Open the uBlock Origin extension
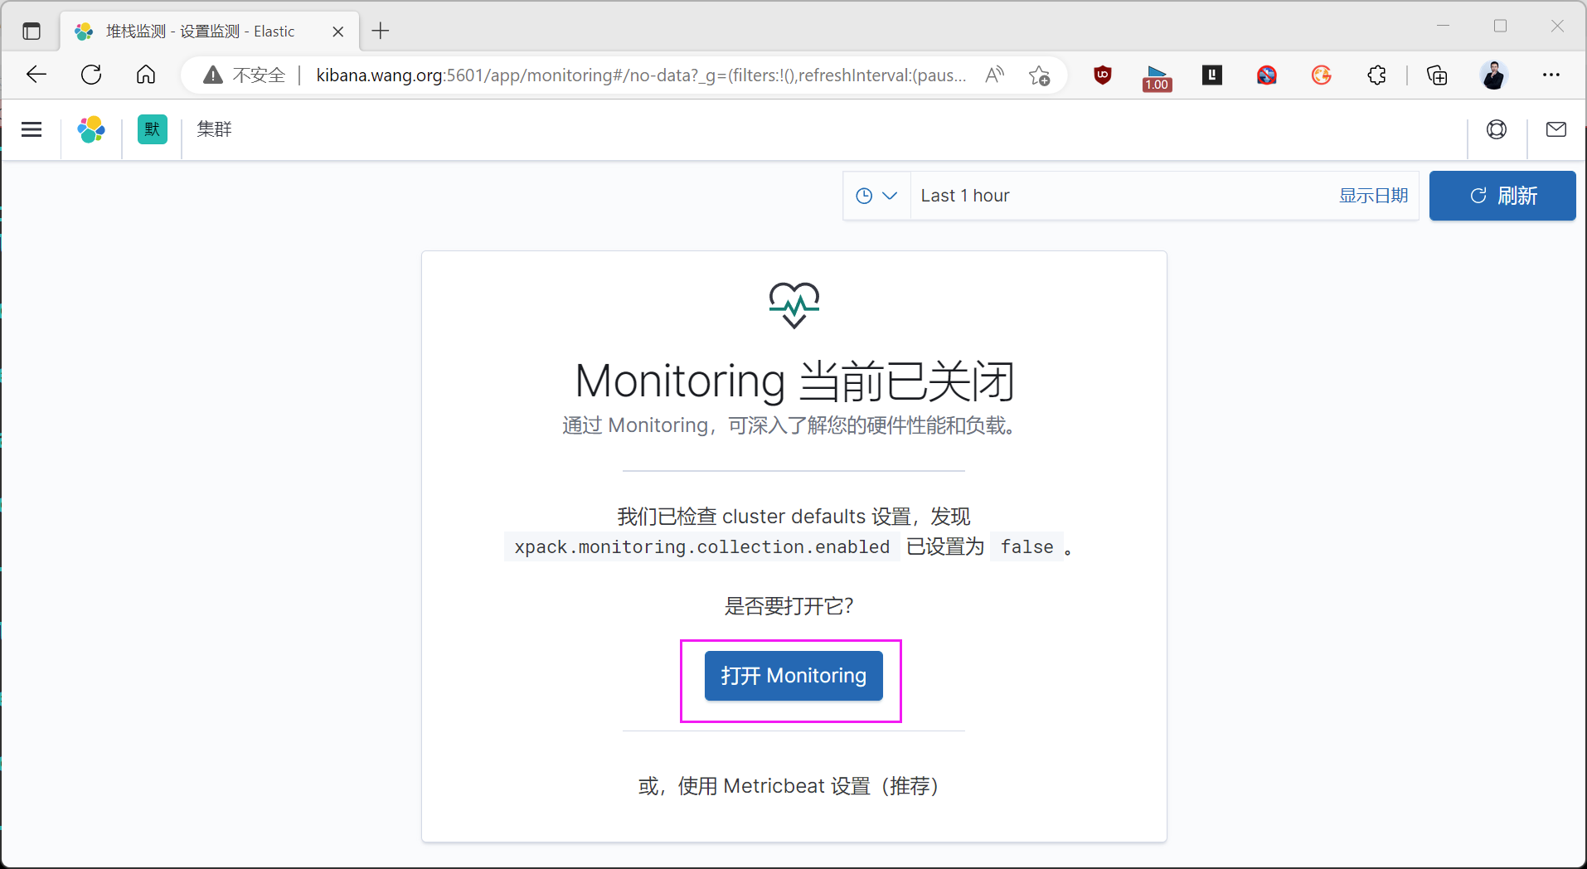This screenshot has height=869, width=1587. point(1103,75)
